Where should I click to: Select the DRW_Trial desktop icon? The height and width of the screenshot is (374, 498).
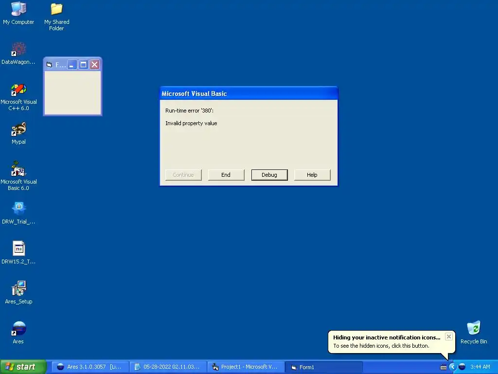(18, 213)
